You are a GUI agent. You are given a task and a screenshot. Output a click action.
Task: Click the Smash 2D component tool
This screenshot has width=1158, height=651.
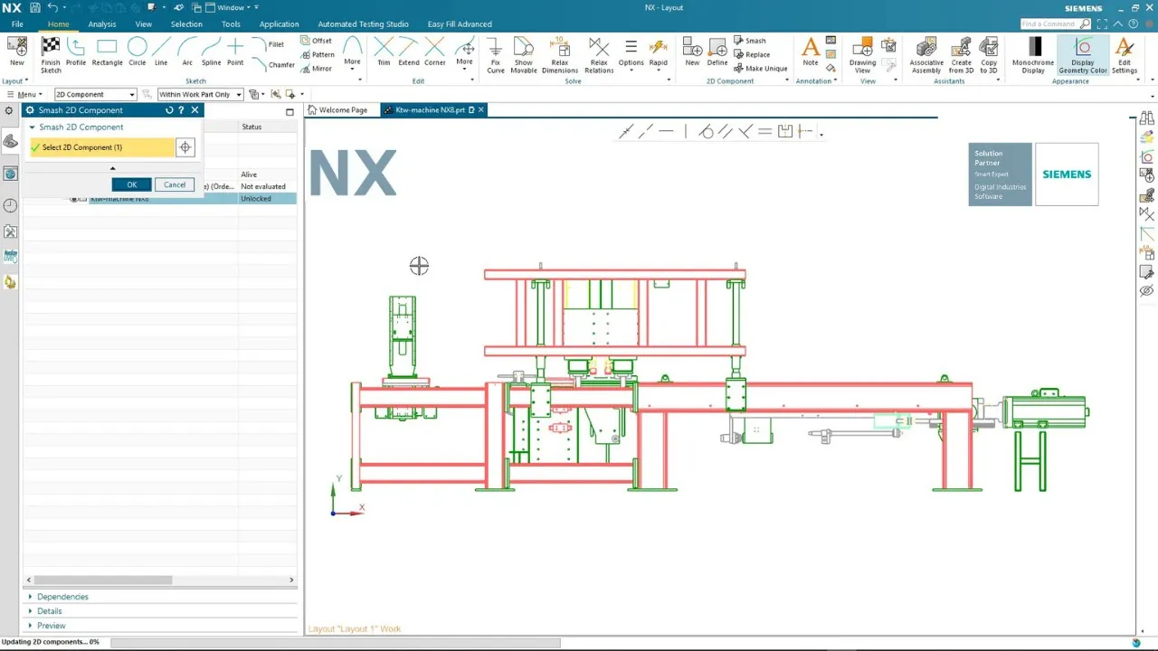click(x=750, y=41)
